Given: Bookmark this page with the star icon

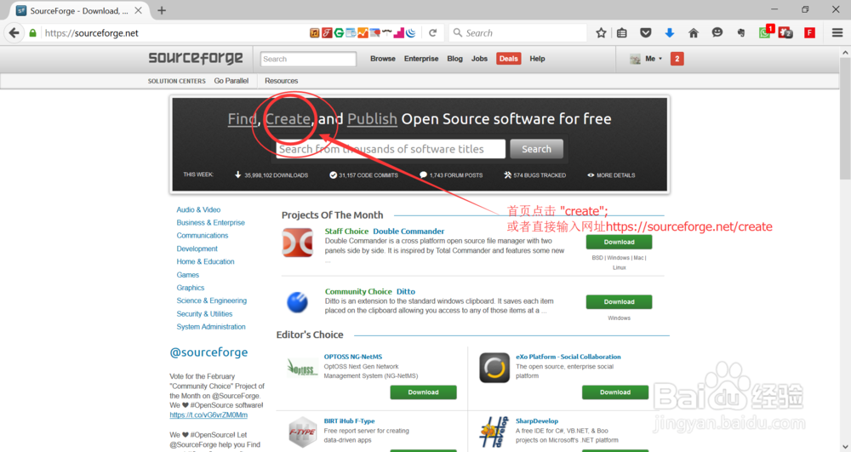Looking at the screenshot, I should tap(601, 33).
